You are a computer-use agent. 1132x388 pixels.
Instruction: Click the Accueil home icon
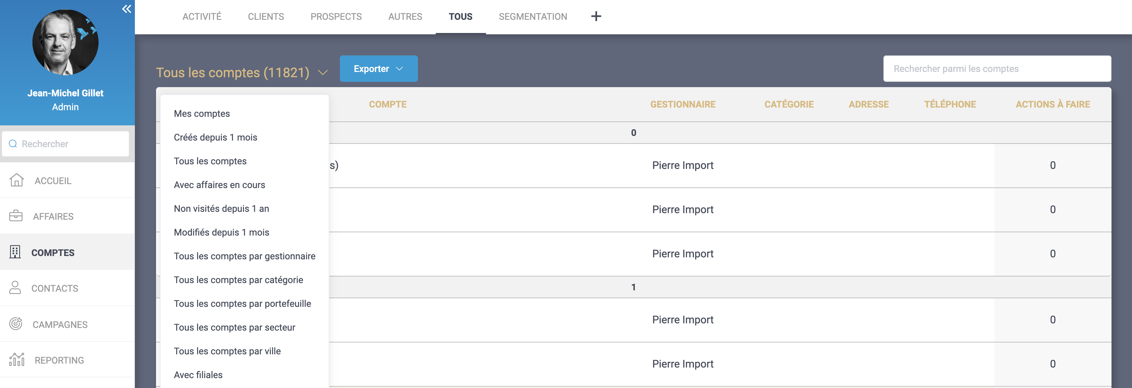pos(17,180)
